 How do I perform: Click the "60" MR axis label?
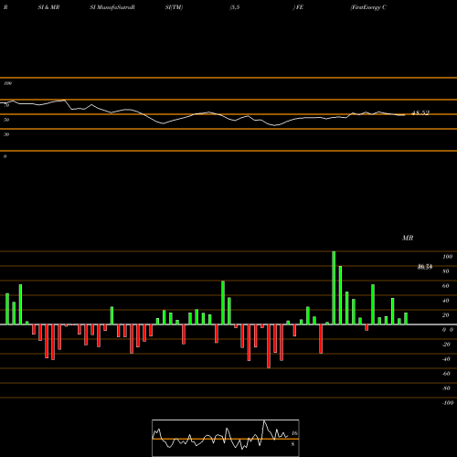[x=446, y=286]
